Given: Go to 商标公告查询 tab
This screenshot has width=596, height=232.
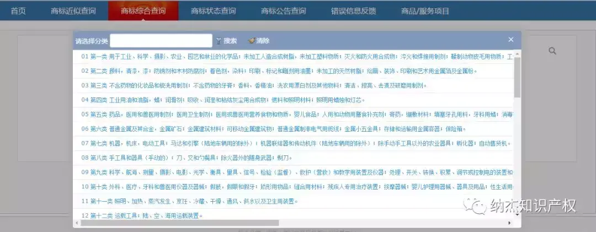Looking at the screenshot, I should (283, 11).
